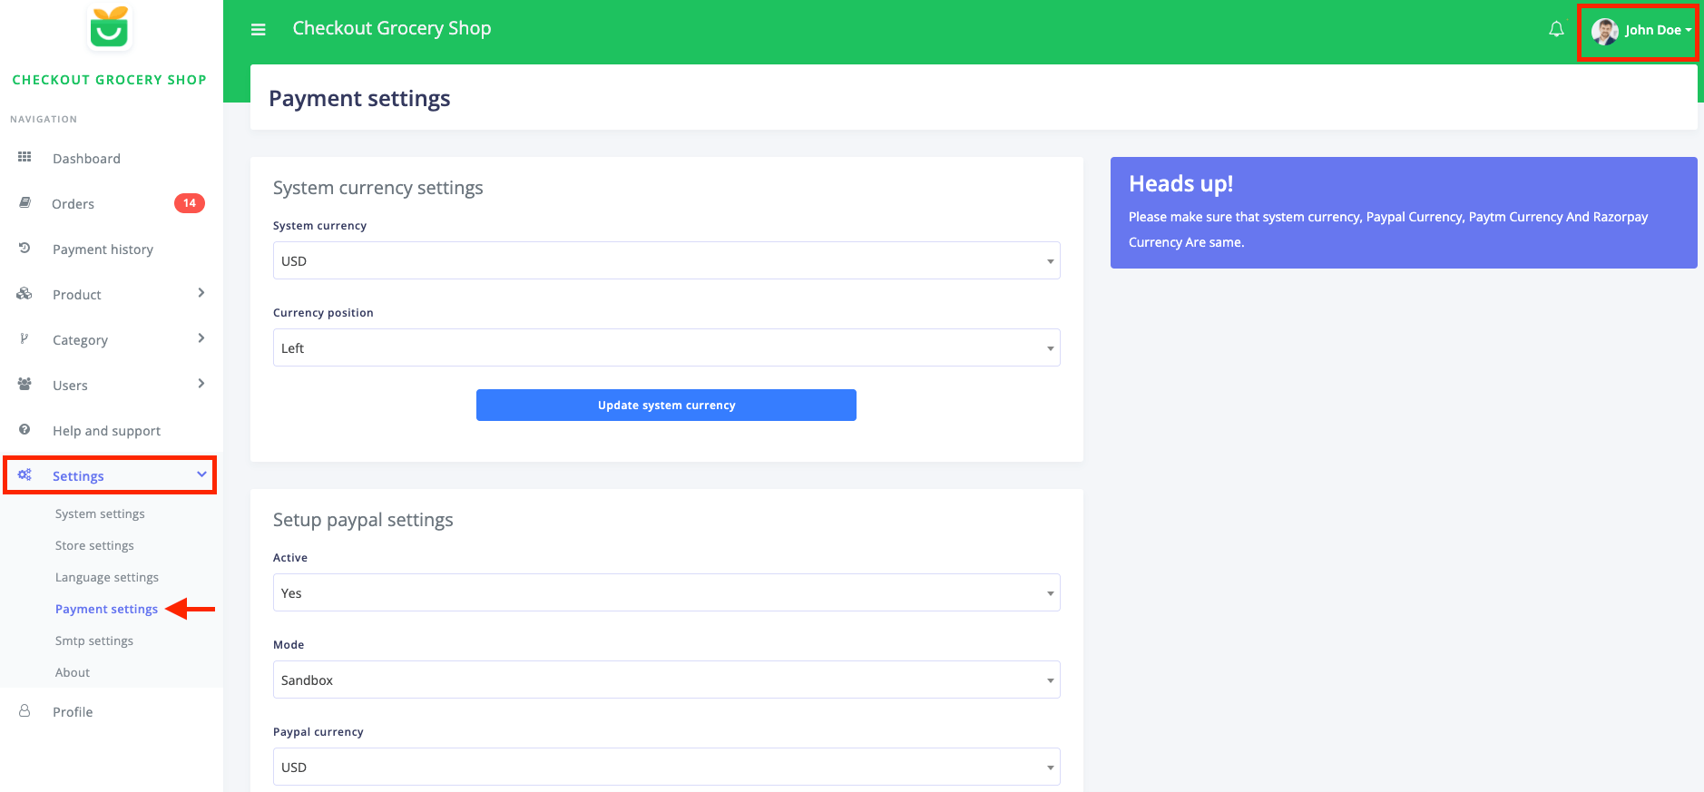
Task: Open the John Doe account menu
Action: [x=1641, y=31]
